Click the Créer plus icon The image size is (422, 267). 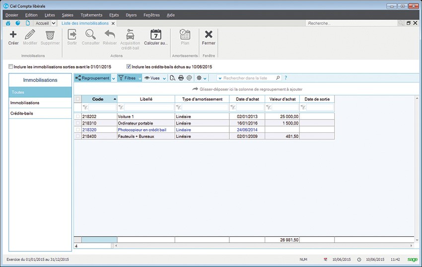13,34
